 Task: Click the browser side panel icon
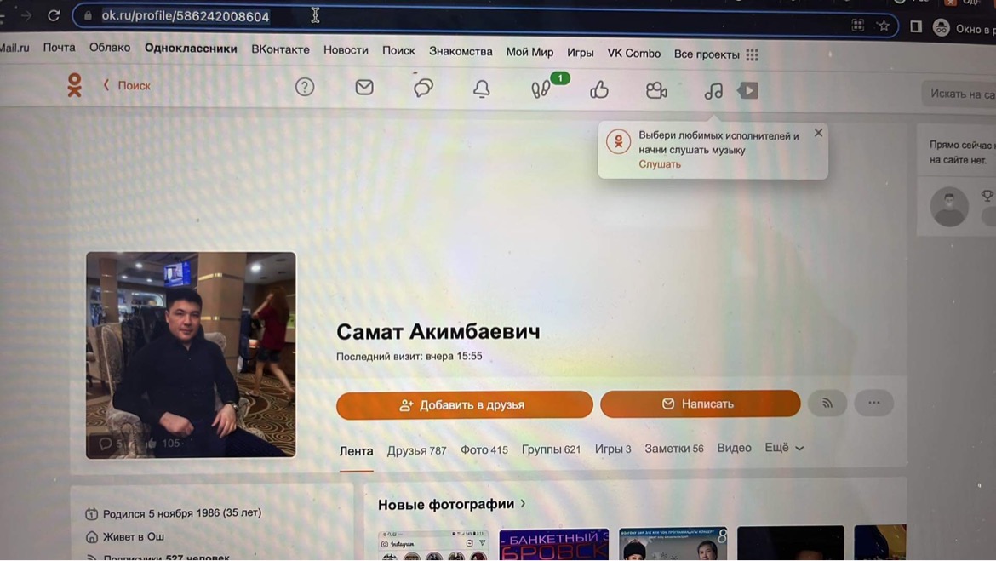coord(916,26)
